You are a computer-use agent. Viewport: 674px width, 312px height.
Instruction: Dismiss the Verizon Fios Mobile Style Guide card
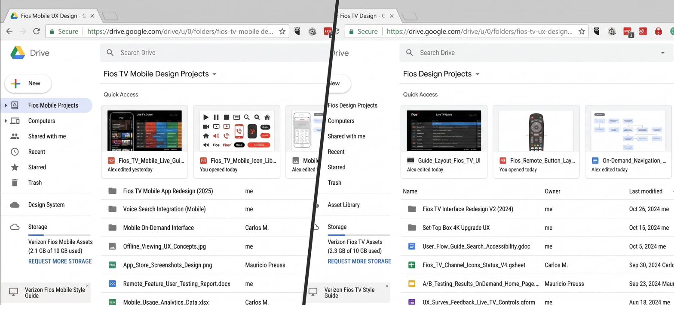(87, 286)
